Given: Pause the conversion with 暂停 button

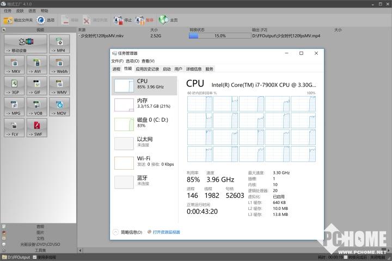Looking at the screenshot, I should coord(144,20).
